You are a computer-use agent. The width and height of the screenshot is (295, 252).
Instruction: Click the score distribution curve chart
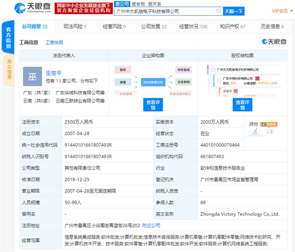[255, 132]
